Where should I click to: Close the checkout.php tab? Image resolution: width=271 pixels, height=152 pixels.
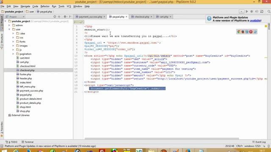151,17
